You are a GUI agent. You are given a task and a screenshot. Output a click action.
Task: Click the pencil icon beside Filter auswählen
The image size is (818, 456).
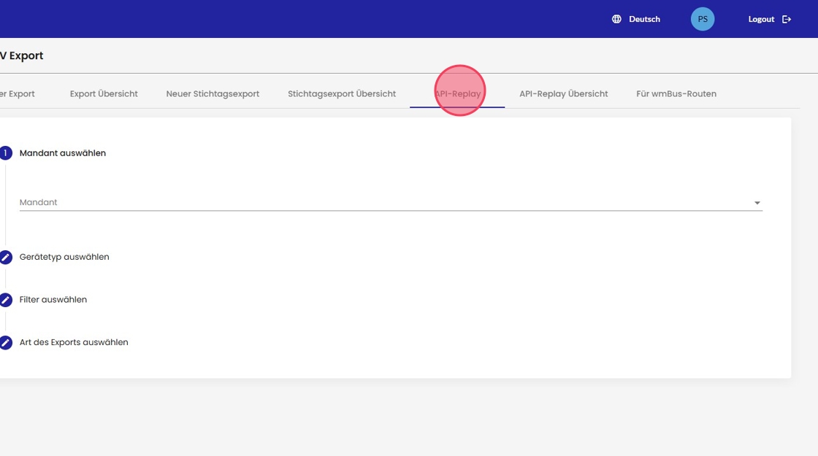[6, 300]
